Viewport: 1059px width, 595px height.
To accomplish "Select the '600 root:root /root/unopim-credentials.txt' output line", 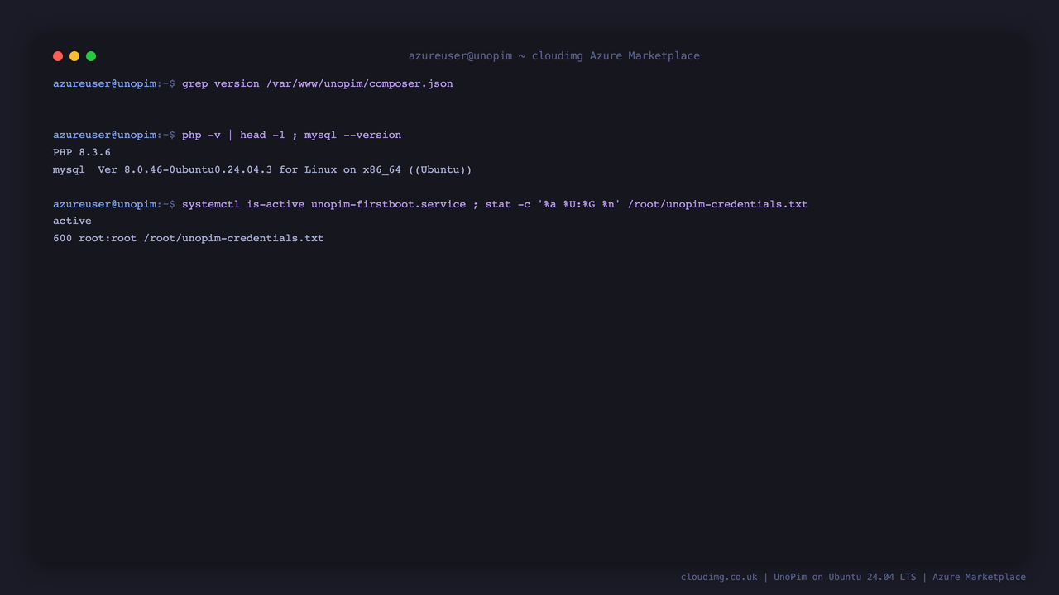I will 189,238.
